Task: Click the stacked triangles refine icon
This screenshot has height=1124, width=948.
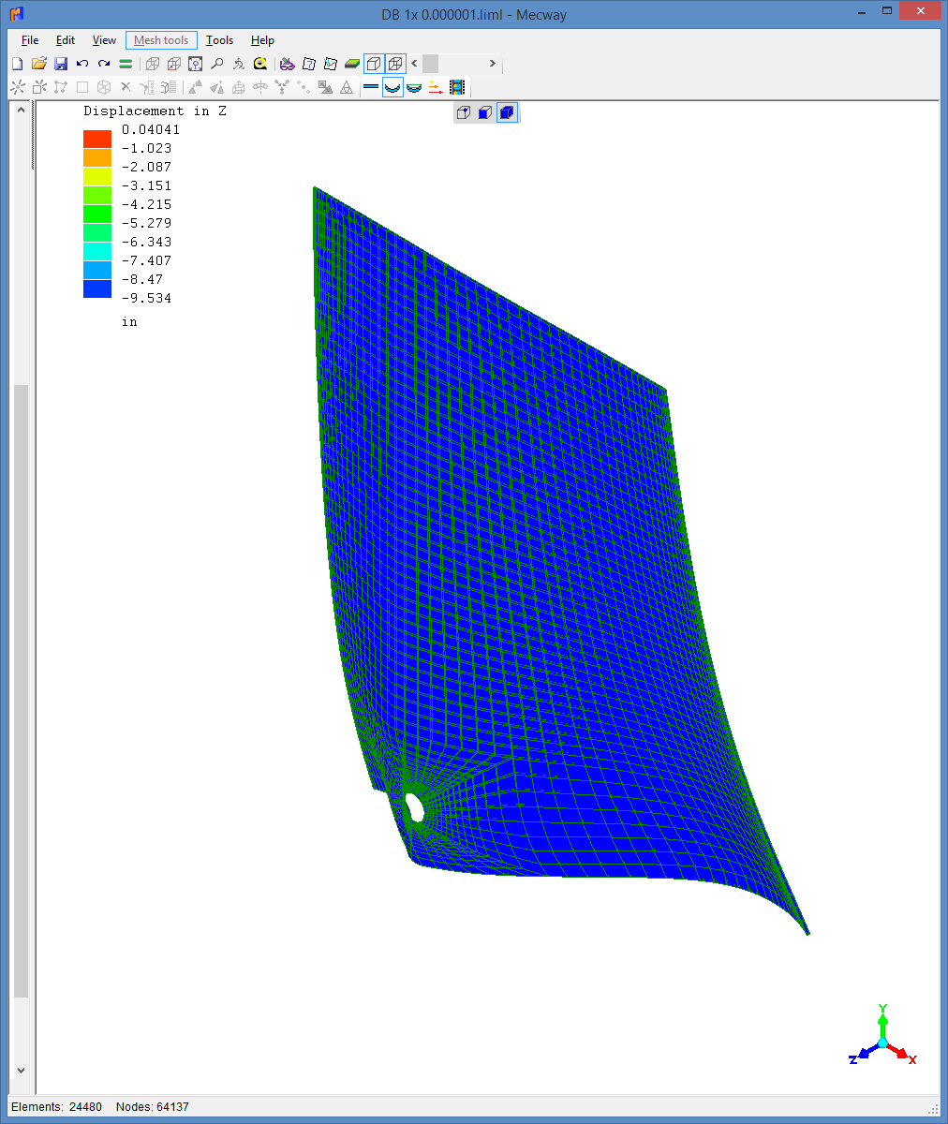Action: [347, 87]
